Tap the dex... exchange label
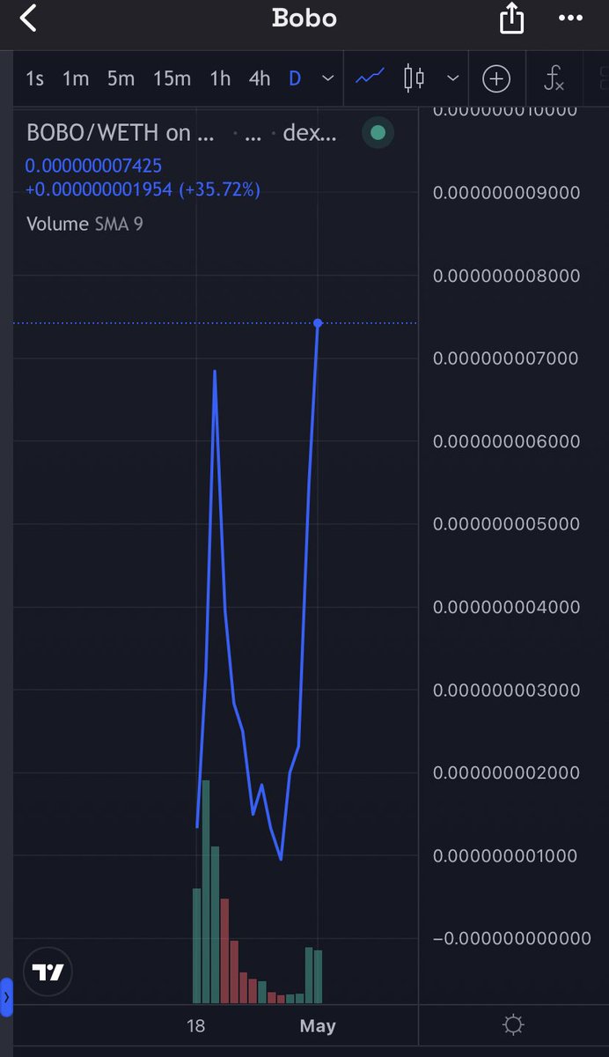The height and width of the screenshot is (1057, 609). (x=310, y=133)
